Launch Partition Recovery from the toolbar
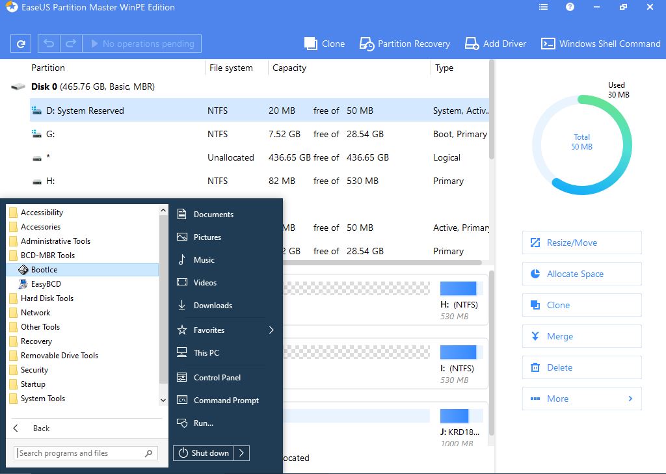Screen dimensions: 666x474 click(405, 44)
